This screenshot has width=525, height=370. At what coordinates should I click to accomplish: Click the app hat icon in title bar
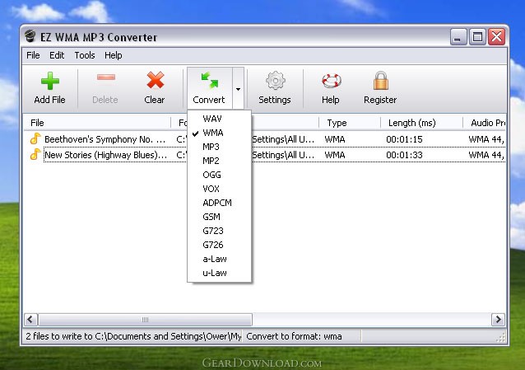tap(30, 36)
